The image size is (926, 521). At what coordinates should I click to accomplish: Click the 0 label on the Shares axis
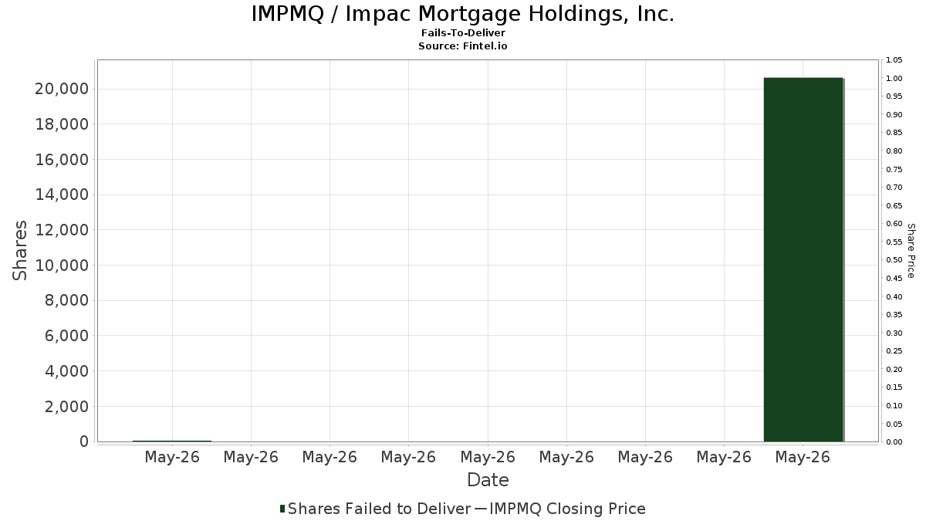click(x=82, y=441)
